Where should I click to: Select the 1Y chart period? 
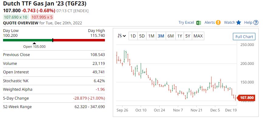pos(180,36)
